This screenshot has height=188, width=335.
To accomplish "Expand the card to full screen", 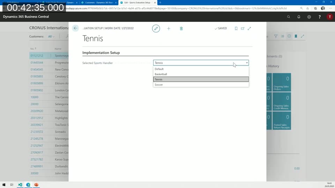I will (x=249, y=28).
